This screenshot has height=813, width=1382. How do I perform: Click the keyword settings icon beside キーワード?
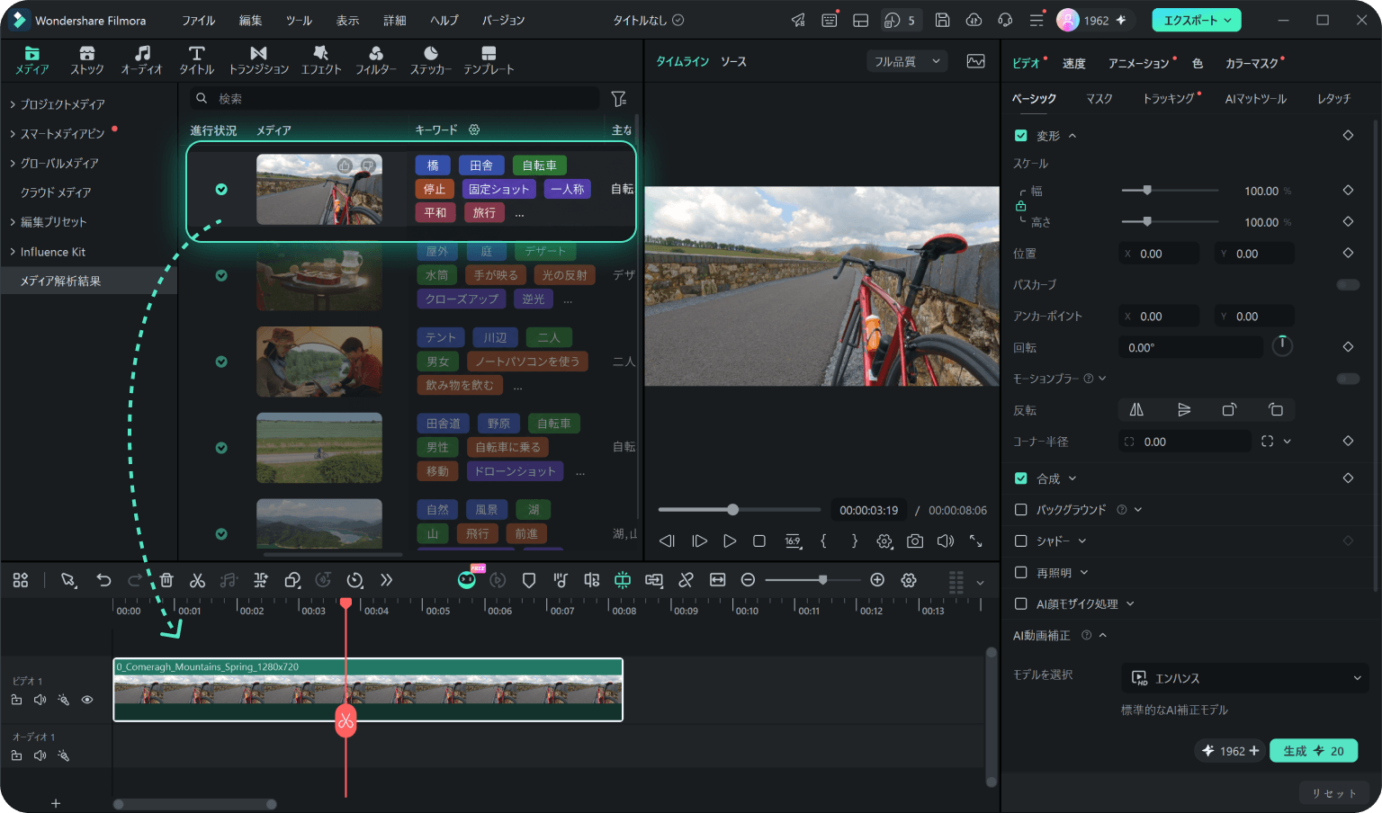coord(474,130)
